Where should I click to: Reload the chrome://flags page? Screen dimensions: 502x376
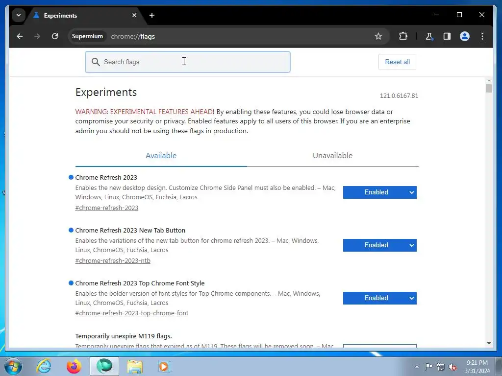tap(55, 36)
